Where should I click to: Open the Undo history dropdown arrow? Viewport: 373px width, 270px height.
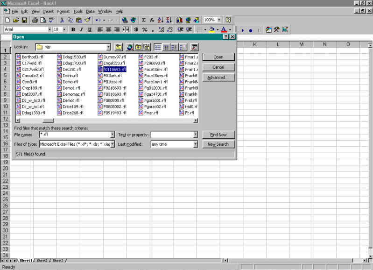point(104,20)
